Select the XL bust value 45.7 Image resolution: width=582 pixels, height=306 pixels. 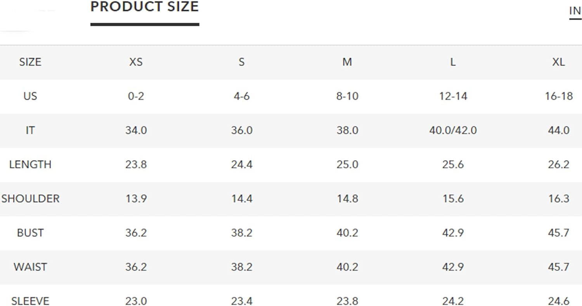tap(558, 232)
